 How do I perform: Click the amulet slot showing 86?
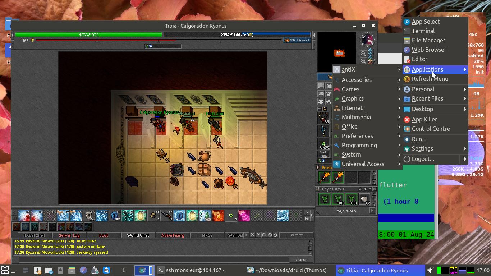324,118
